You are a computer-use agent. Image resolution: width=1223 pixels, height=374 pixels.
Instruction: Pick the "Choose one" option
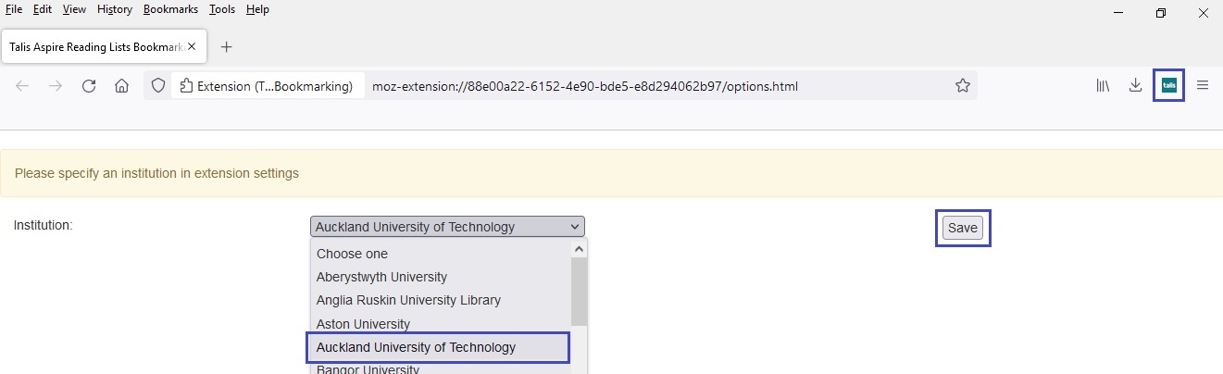(x=352, y=254)
